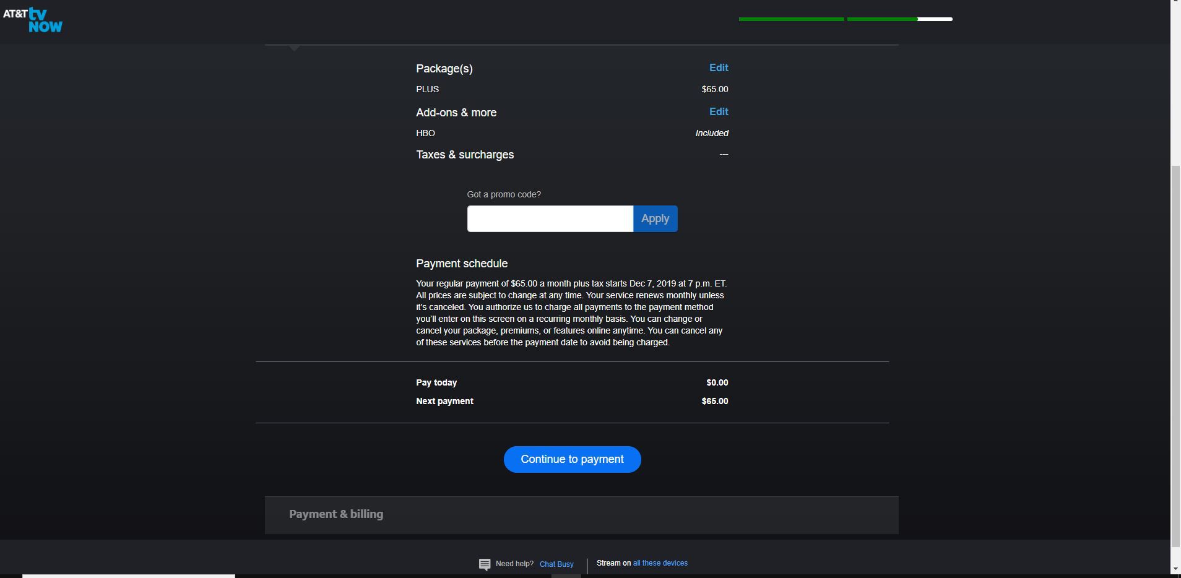Click the first green progress step bar

(791, 19)
